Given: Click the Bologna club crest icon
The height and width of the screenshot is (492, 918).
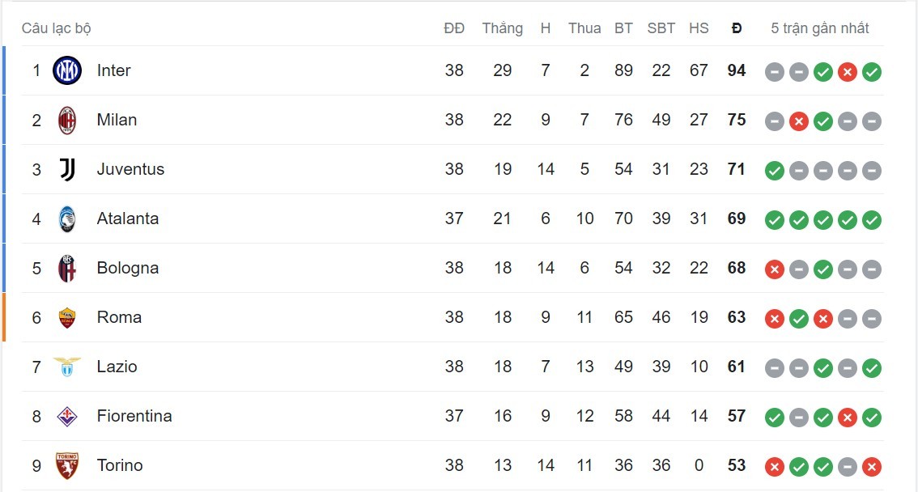Looking at the screenshot, I should pos(67,269).
